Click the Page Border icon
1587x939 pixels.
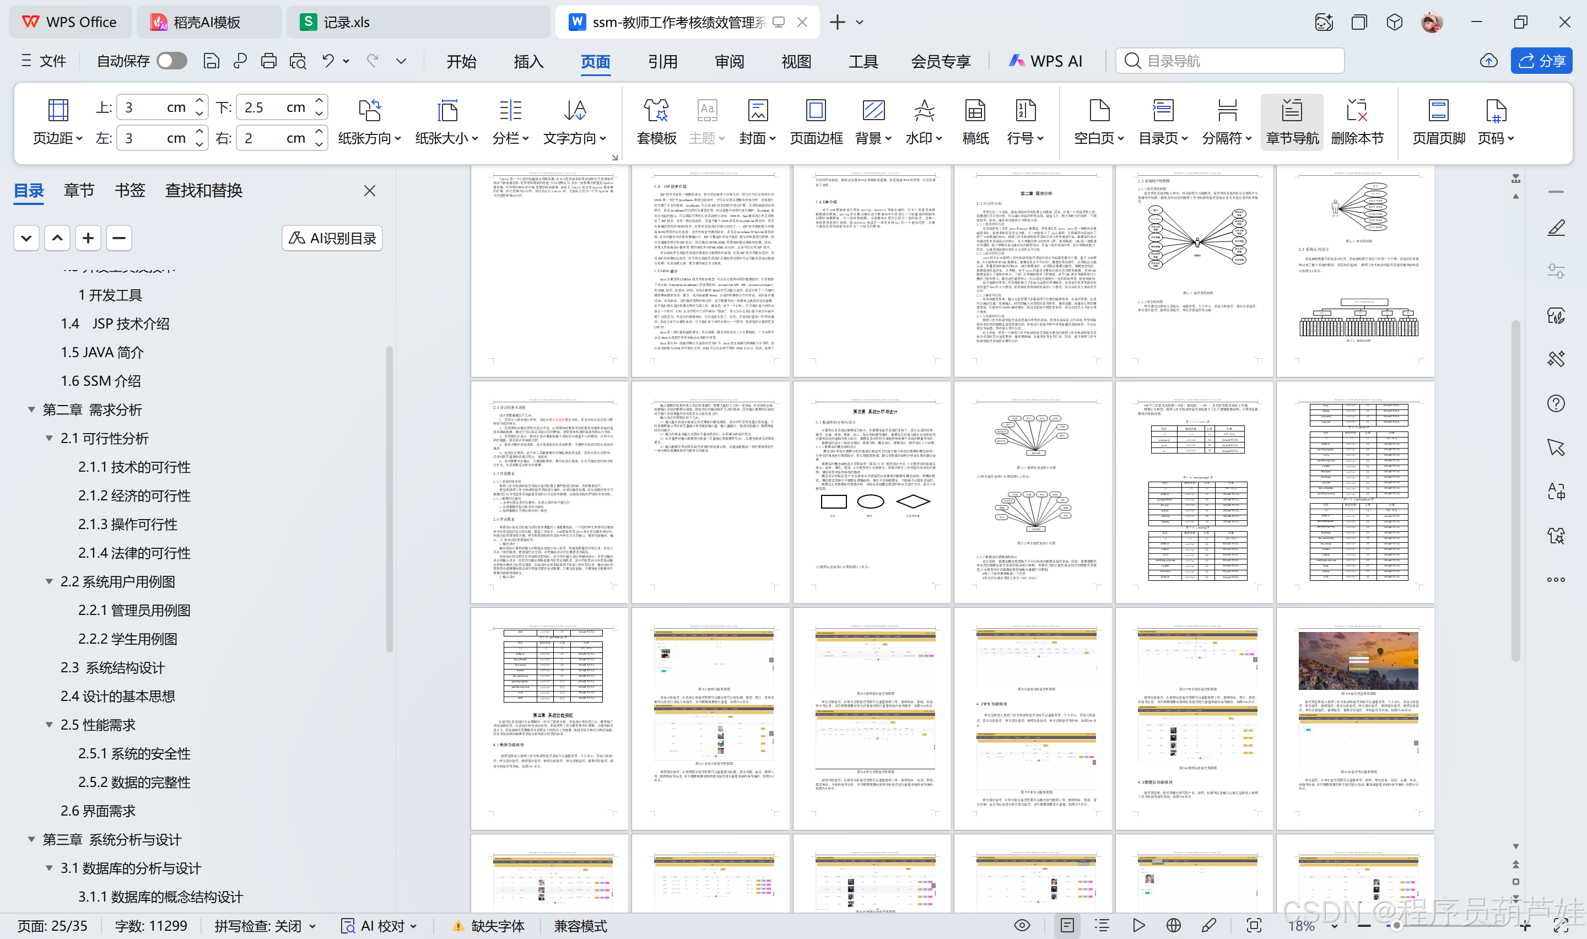(816, 111)
